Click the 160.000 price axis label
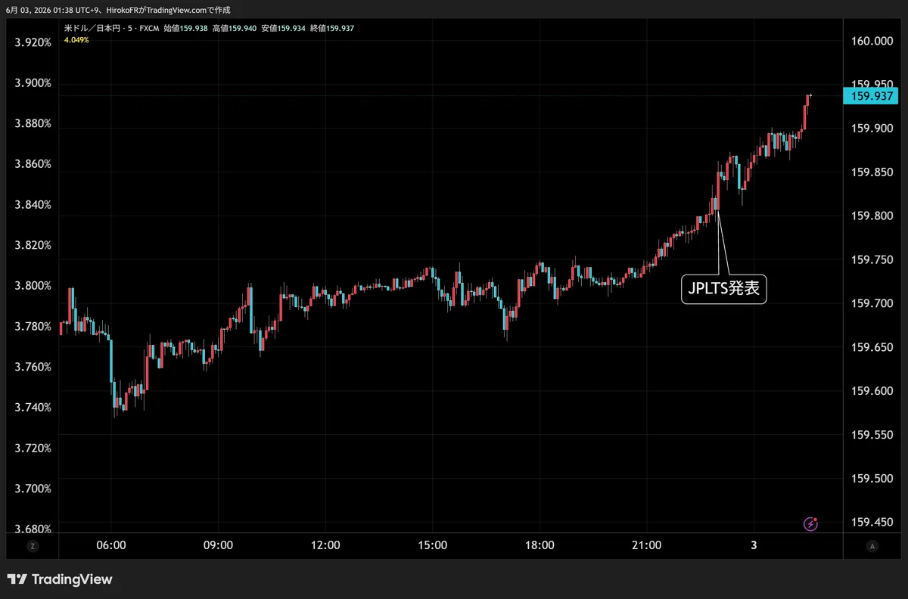The width and height of the screenshot is (908, 599). [x=872, y=42]
